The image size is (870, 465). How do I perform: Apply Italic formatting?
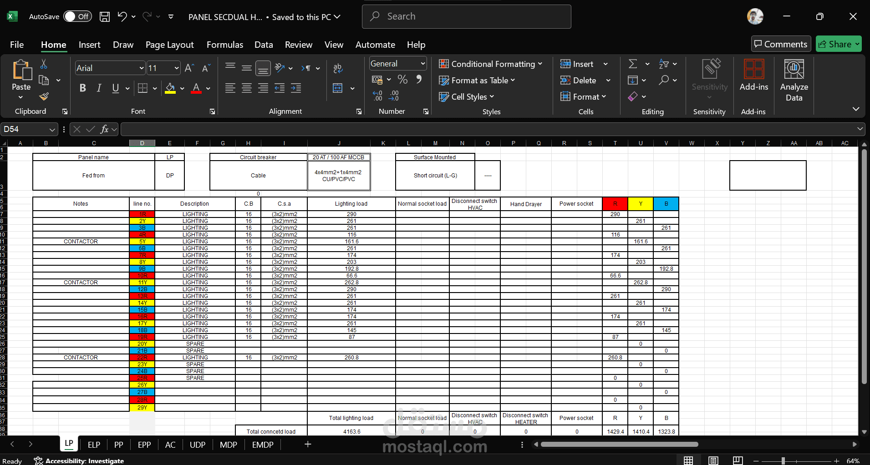click(x=99, y=88)
